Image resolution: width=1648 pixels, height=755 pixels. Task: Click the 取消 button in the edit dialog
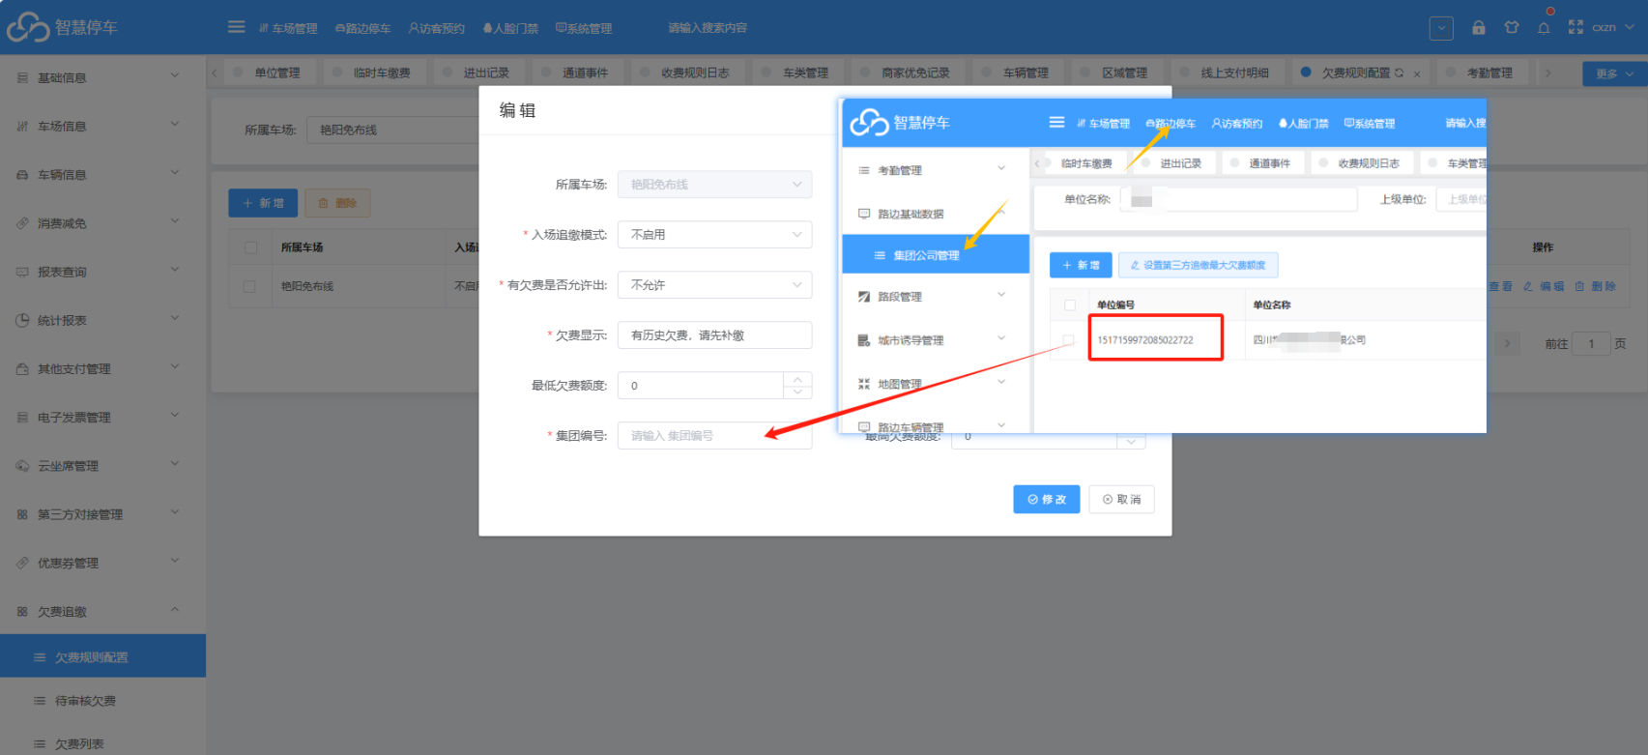pyautogui.click(x=1121, y=499)
